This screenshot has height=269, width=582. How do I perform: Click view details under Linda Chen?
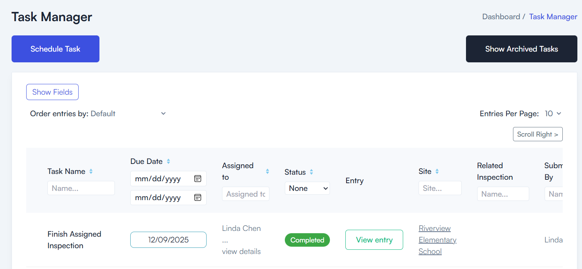[x=241, y=251]
